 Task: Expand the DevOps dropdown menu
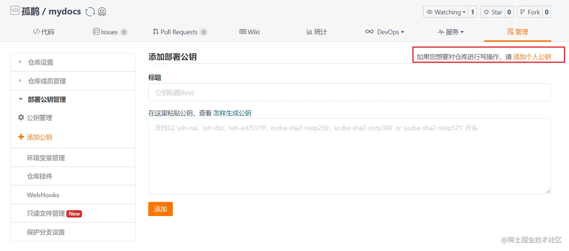click(385, 32)
